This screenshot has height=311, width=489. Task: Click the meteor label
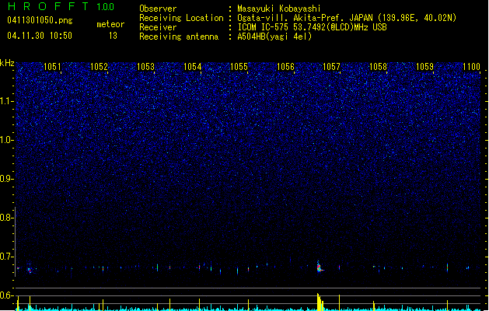click(x=110, y=24)
